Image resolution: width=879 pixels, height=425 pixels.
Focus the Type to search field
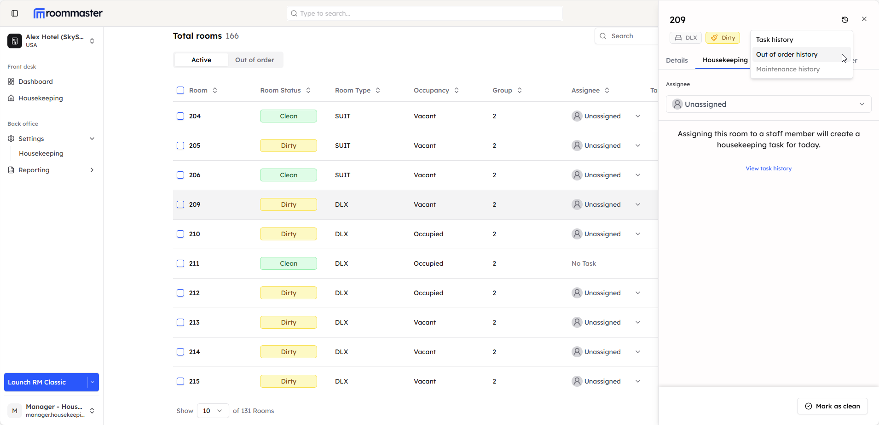(424, 13)
